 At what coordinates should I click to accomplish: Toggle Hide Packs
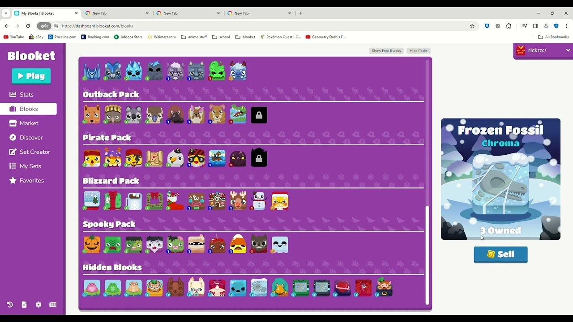[419, 51]
